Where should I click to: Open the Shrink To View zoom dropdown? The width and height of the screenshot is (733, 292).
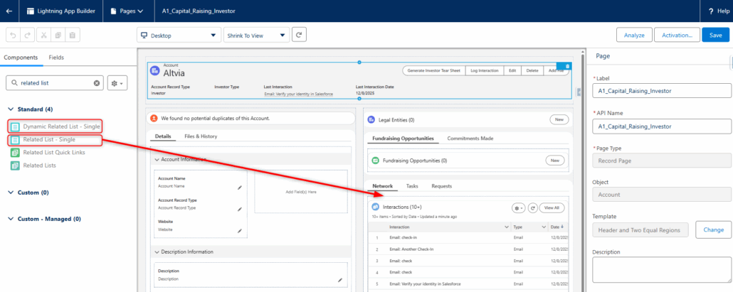[256, 35]
